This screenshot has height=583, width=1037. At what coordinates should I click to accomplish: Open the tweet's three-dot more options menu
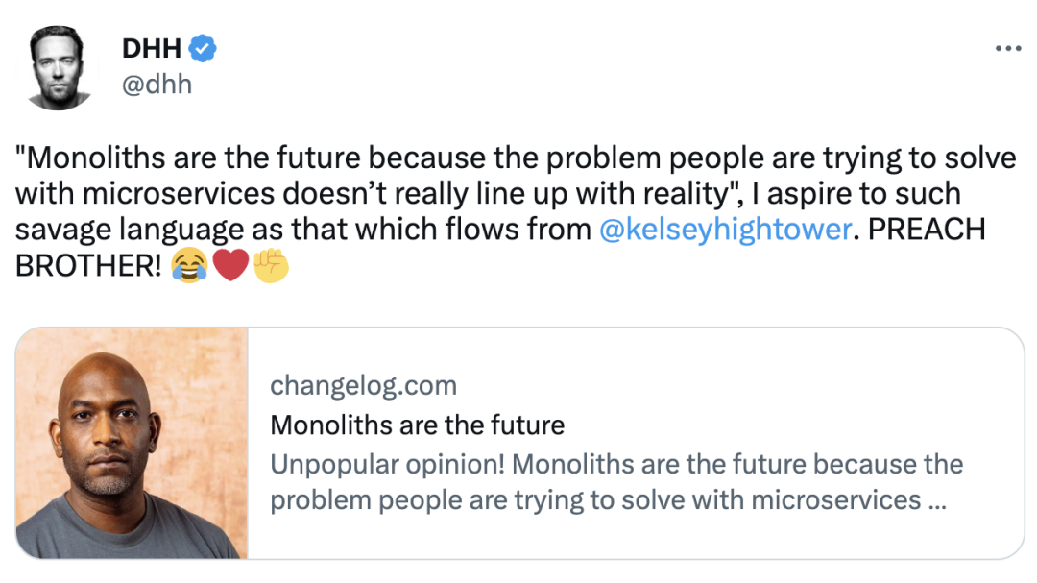click(1007, 48)
